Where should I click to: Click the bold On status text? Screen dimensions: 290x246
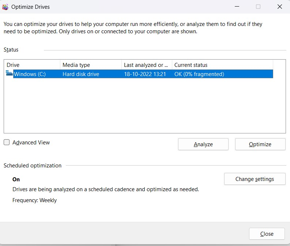pyautogui.click(x=16, y=179)
